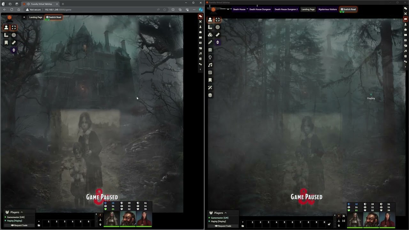Open the hotbar macro folder in left window
Image resolution: width=409 pixels, height=230 pixels.
[x=39, y=225]
